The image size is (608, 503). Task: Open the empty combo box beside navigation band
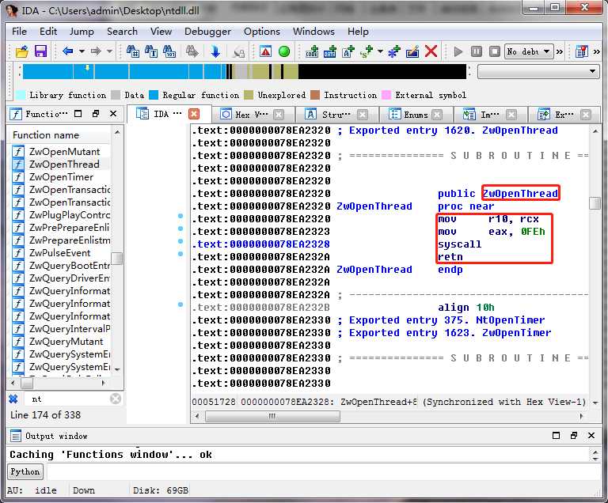tap(538, 71)
